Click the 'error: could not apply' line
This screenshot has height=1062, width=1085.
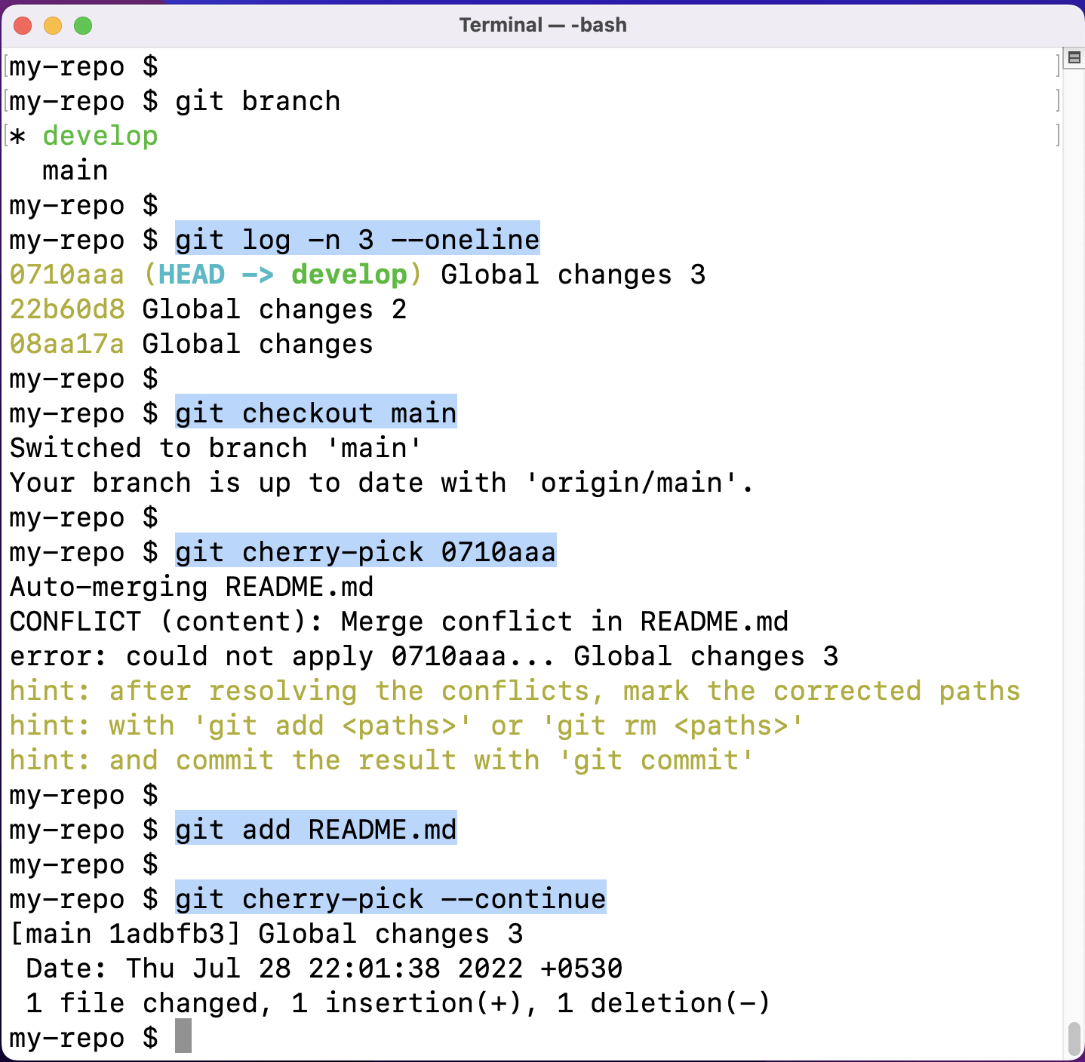pyautogui.click(x=424, y=656)
